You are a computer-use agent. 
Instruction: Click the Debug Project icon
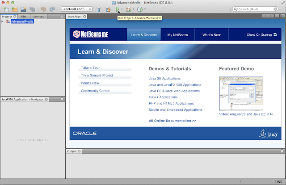(129, 9)
